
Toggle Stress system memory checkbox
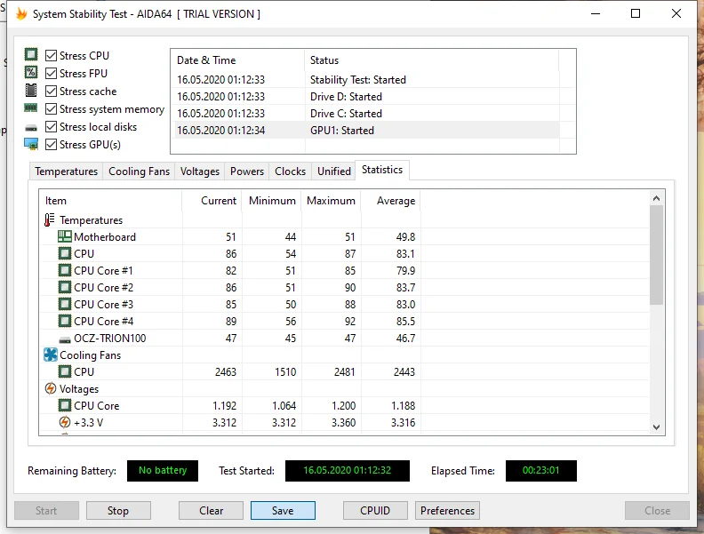click(x=52, y=109)
